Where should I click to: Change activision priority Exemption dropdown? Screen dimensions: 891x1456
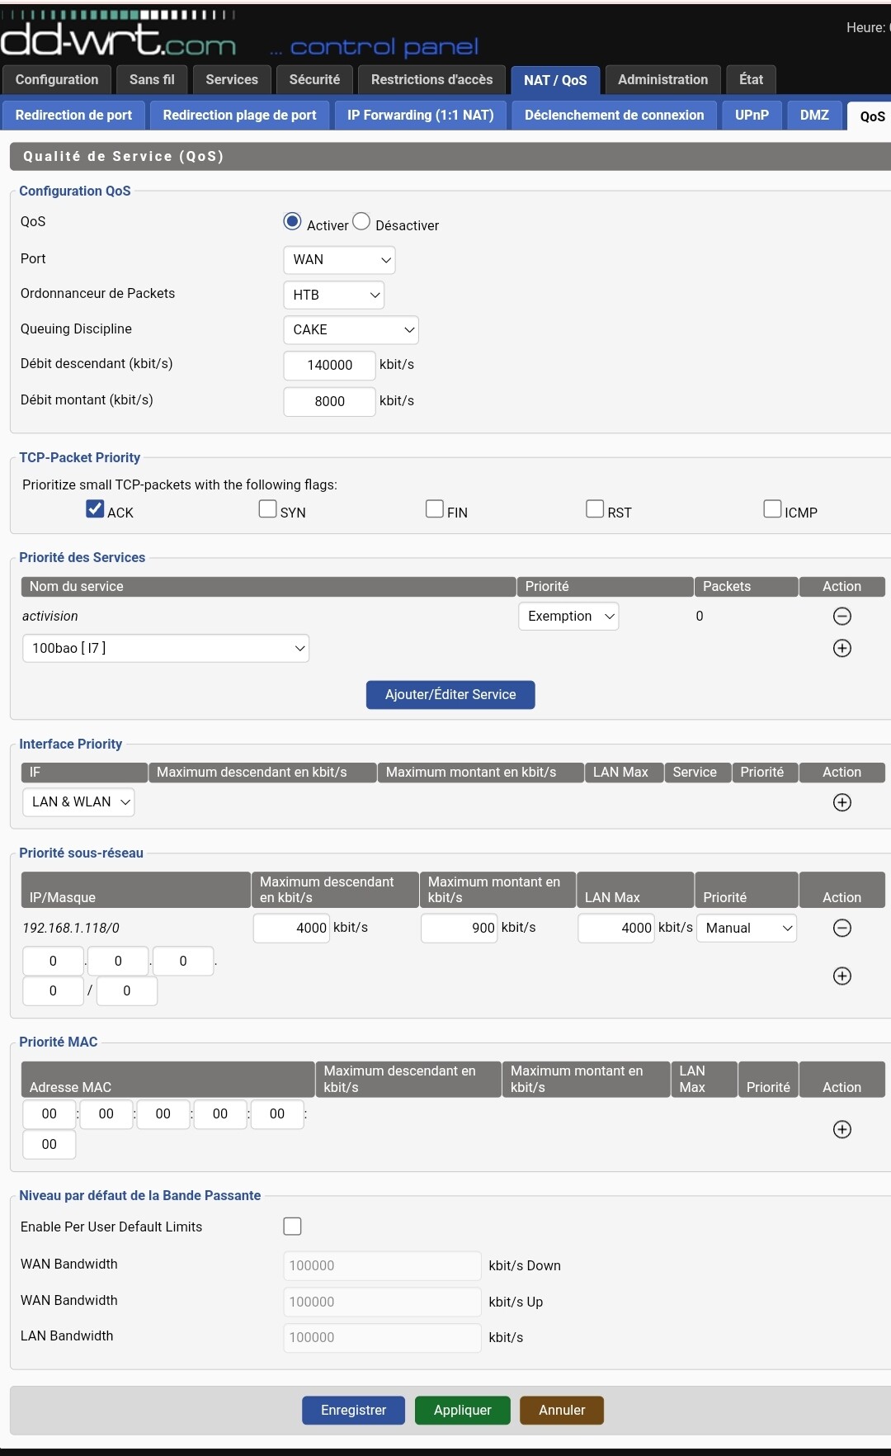[568, 617]
